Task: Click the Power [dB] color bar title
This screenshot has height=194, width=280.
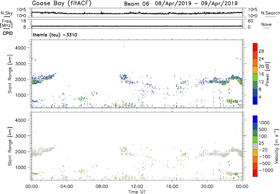Action: (x=267, y=74)
